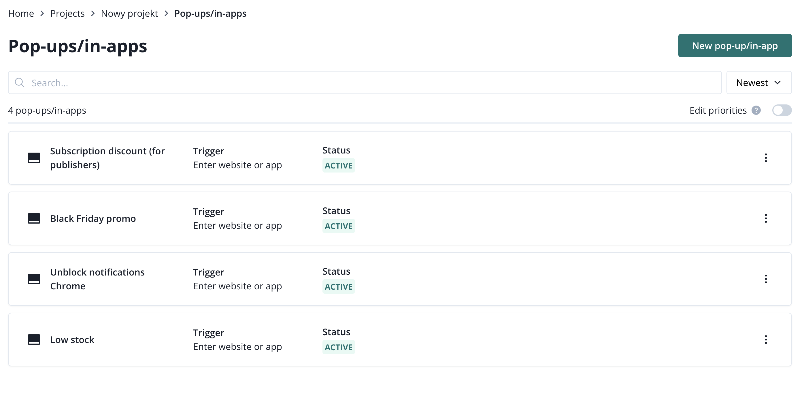Screen dimensions: 804x401
Task: Navigate to Projects breadcrumb
Action: [x=67, y=14]
